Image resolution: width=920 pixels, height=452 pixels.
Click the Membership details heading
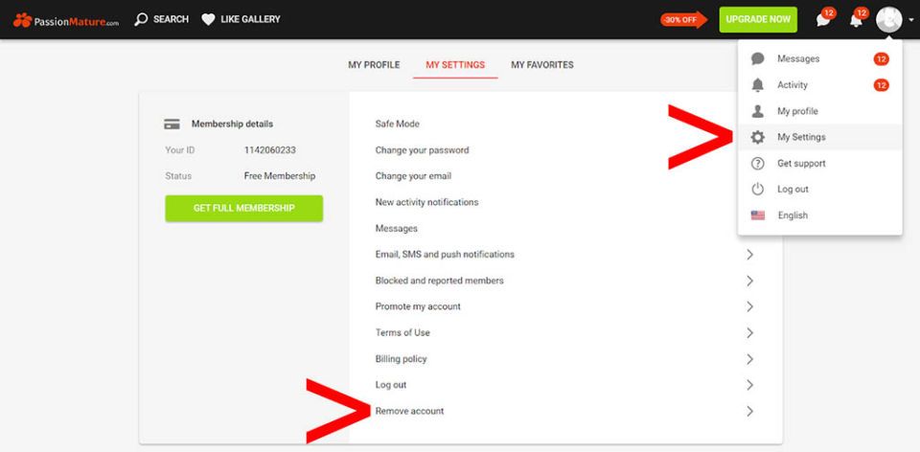point(232,124)
